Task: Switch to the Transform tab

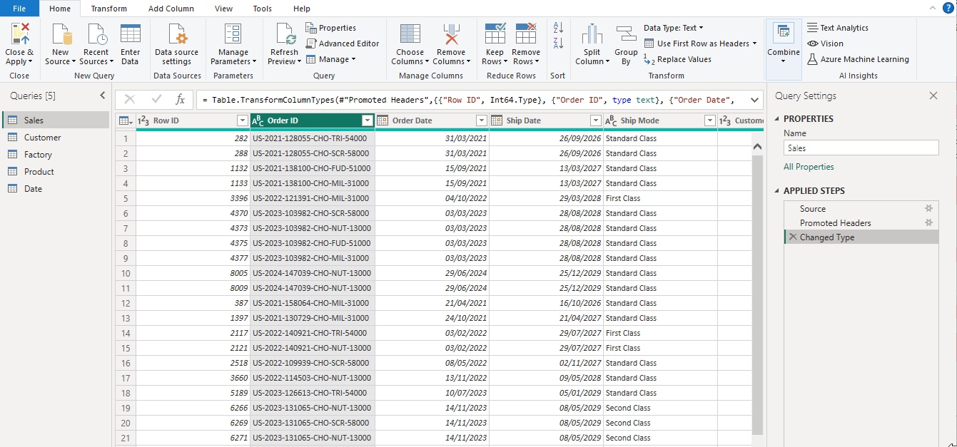Action: (108, 9)
